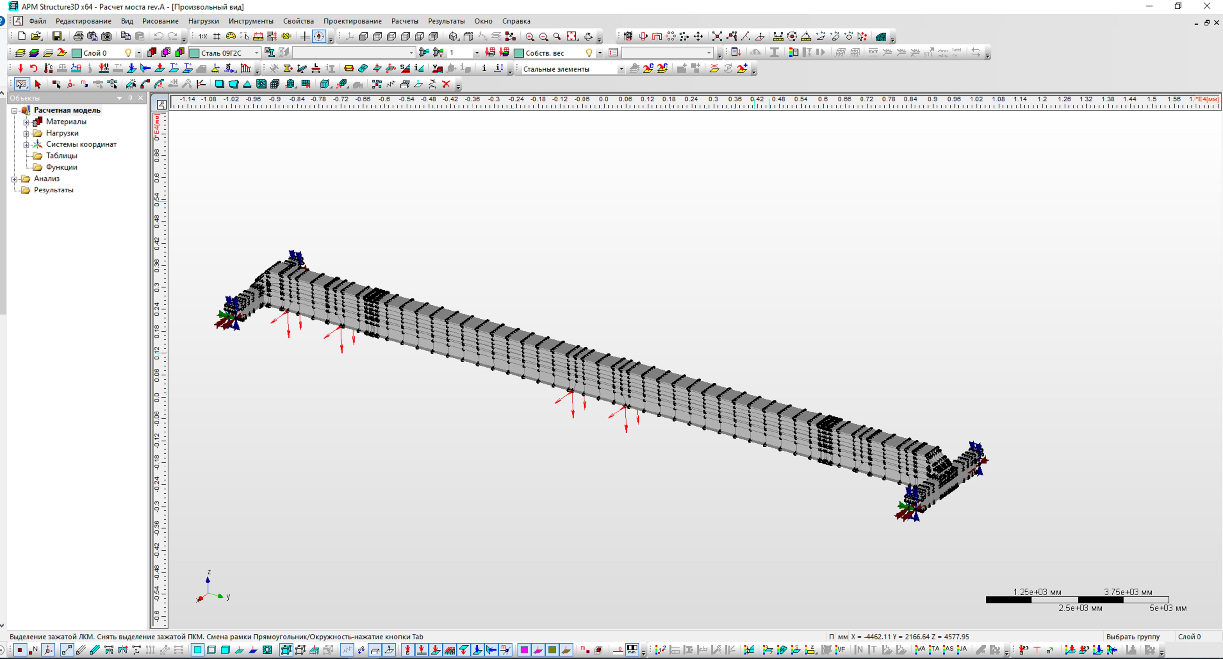The image size is (1223, 659).
Task: Click the color palette icon in toolbar
Action: click(x=231, y=37)
